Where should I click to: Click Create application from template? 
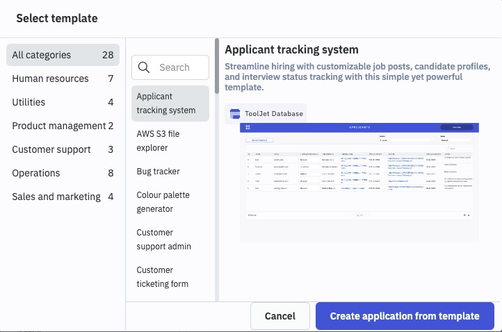tap(405, 316)
